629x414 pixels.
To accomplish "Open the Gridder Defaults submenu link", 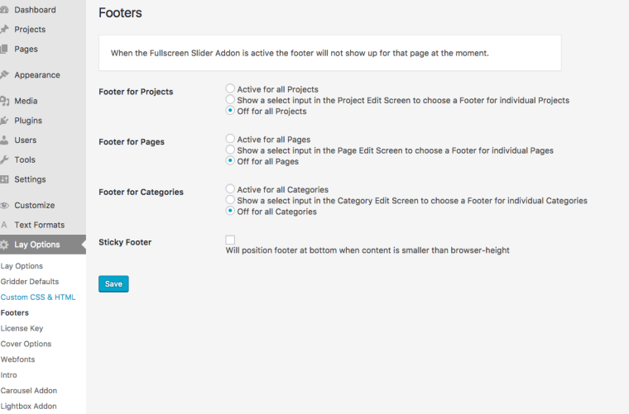I will (30, 282).
